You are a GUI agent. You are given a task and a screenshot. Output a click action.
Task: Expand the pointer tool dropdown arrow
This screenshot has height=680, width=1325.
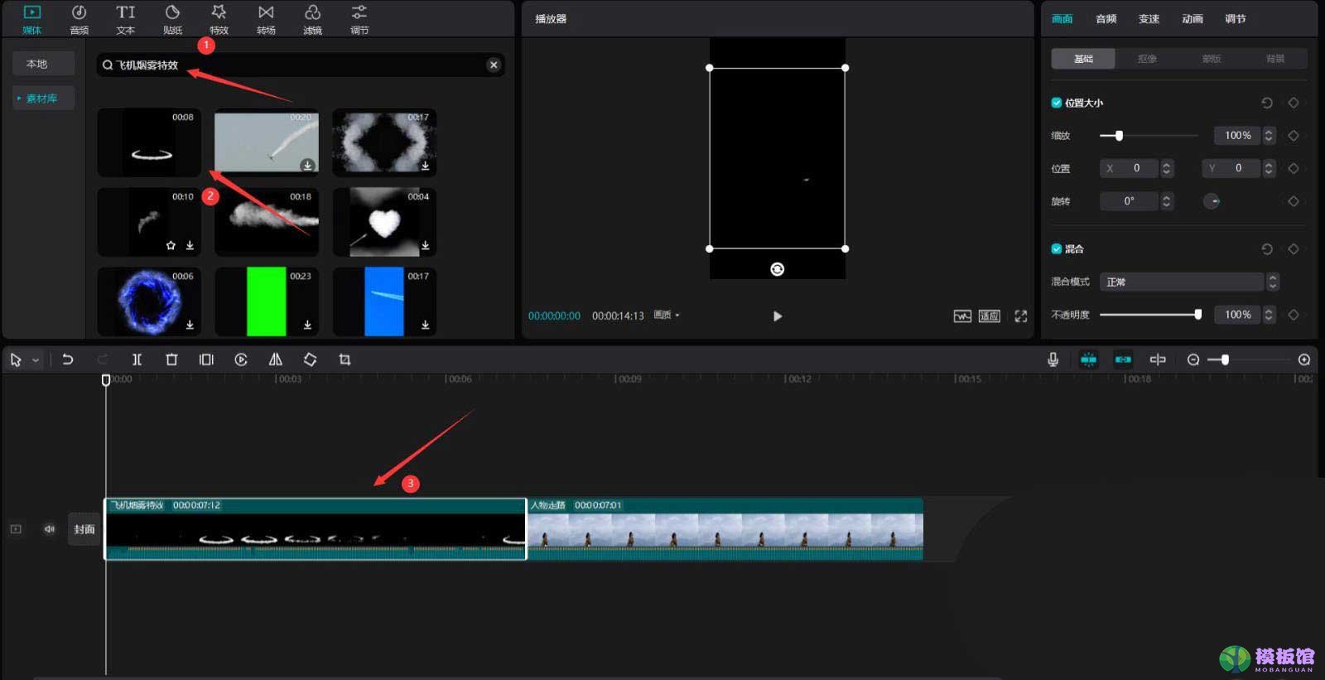(x=36, y=360)
